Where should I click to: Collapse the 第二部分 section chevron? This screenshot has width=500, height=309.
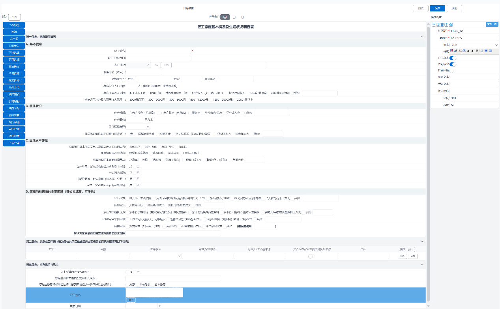[422, 242]
